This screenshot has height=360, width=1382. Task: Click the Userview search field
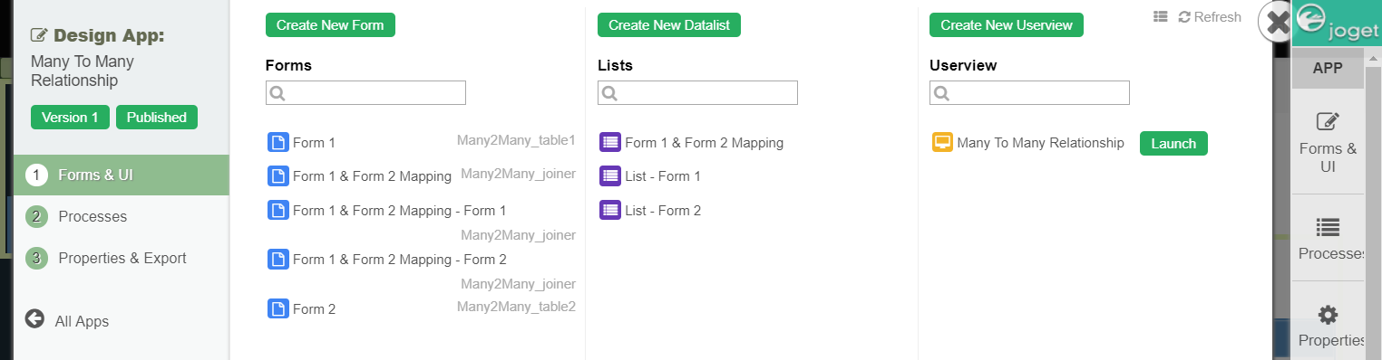[1029, 92]
